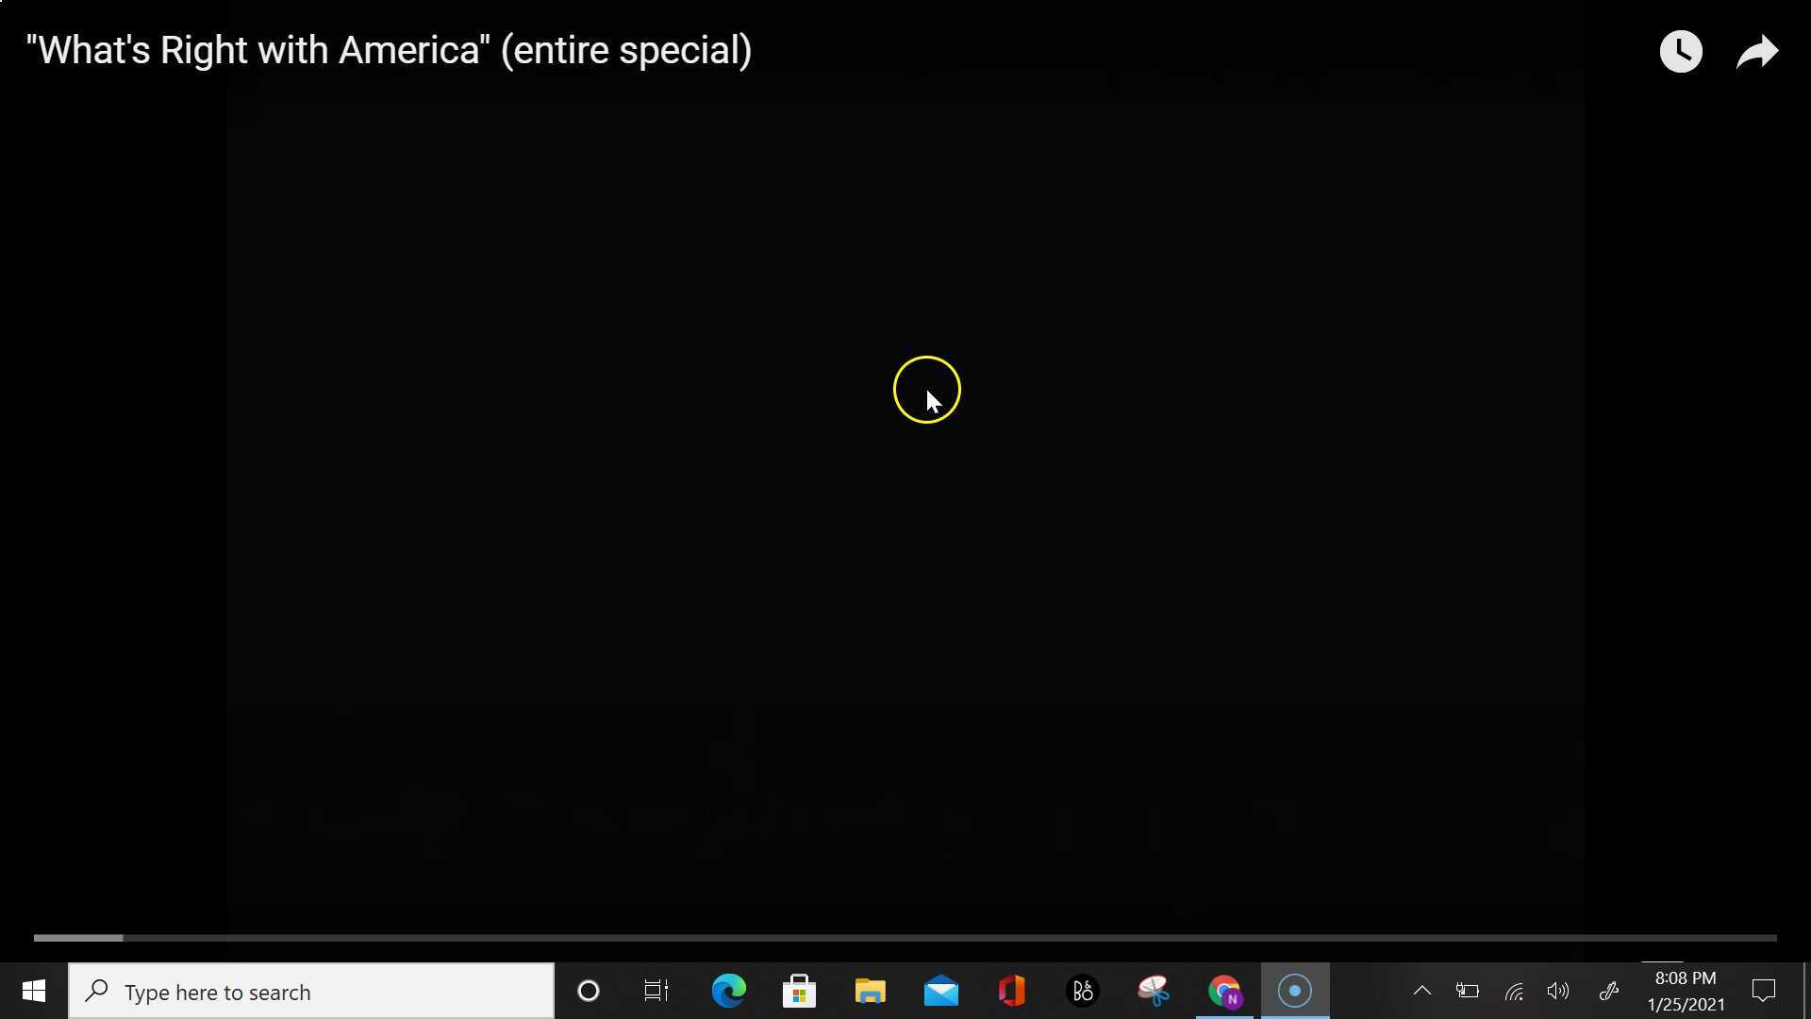Open the Mail app
The height and width of the screenshot is (1019, 1811).
click(x=940, y=992)
